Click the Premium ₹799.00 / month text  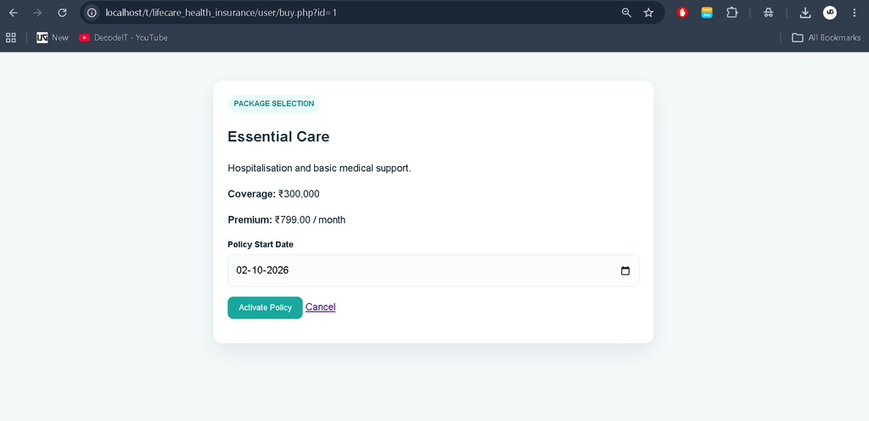pyautogui.click(x=287, y=220)
